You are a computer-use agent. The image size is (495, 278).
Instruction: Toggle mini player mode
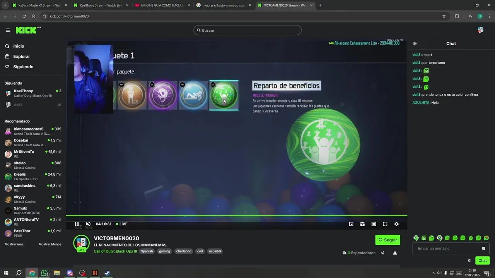point(351,224)
